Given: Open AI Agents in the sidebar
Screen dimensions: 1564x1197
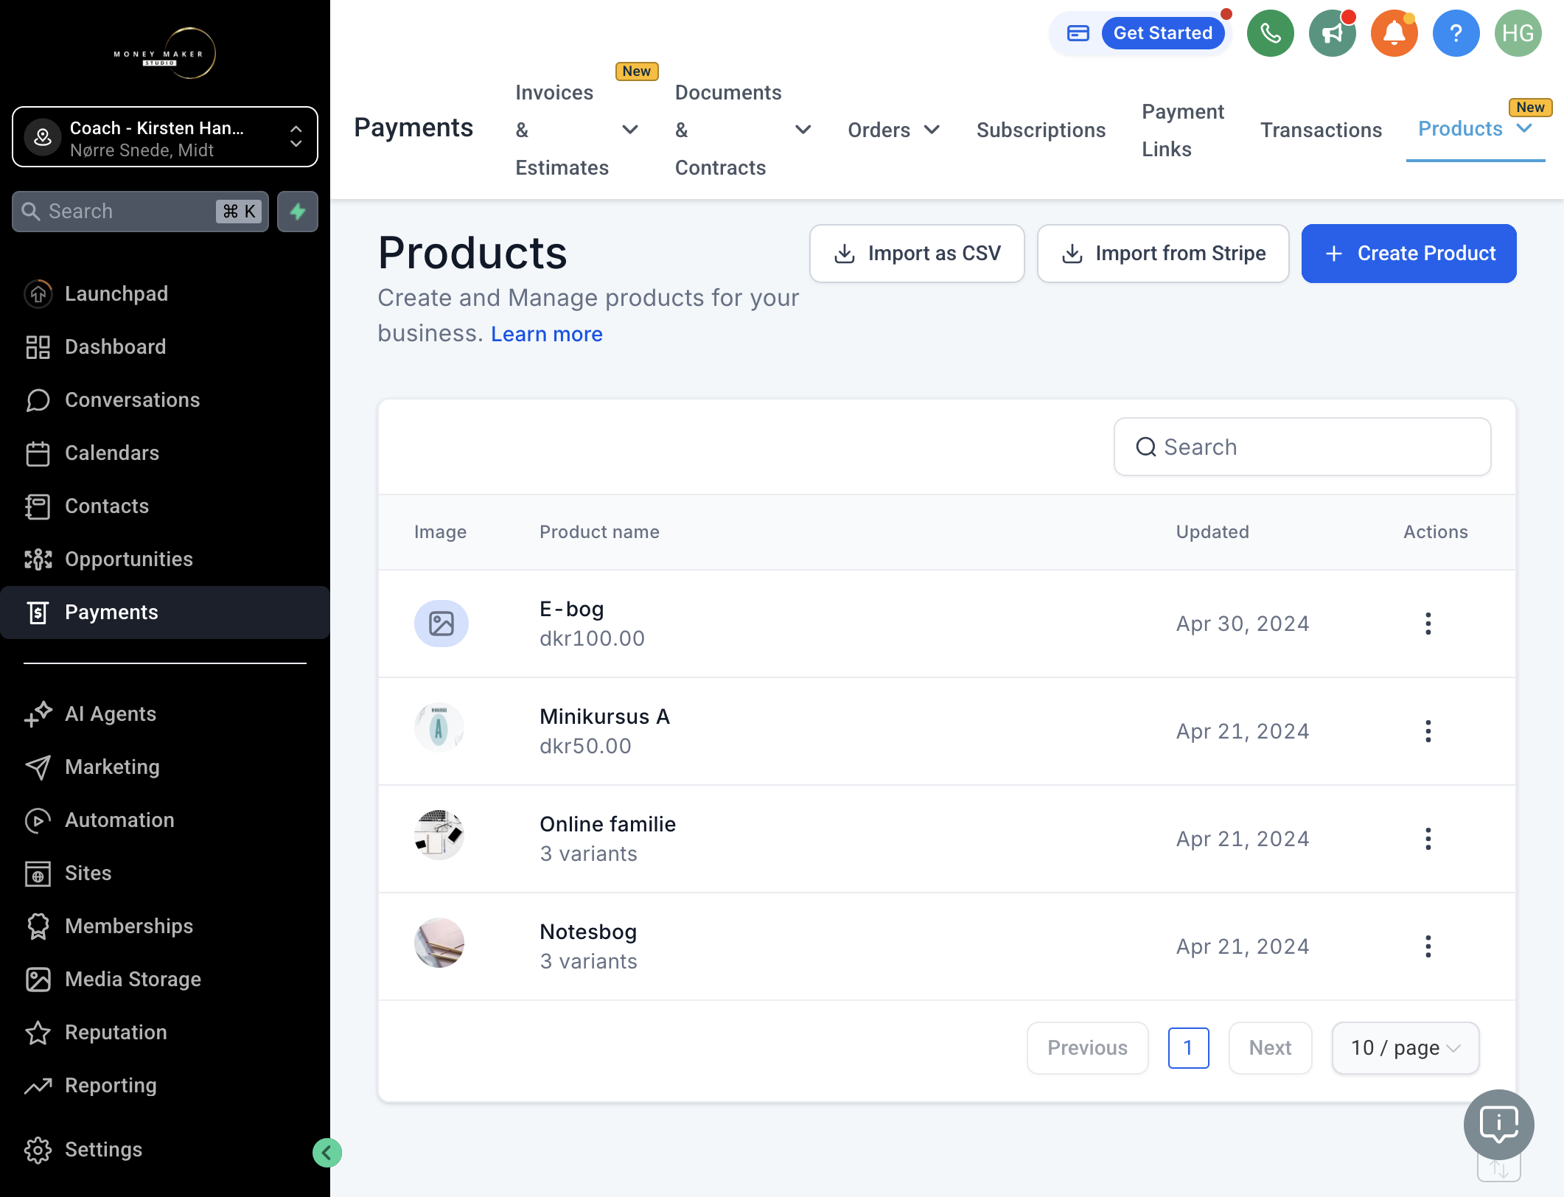Looking at the screenshot, I should [165, 713].
